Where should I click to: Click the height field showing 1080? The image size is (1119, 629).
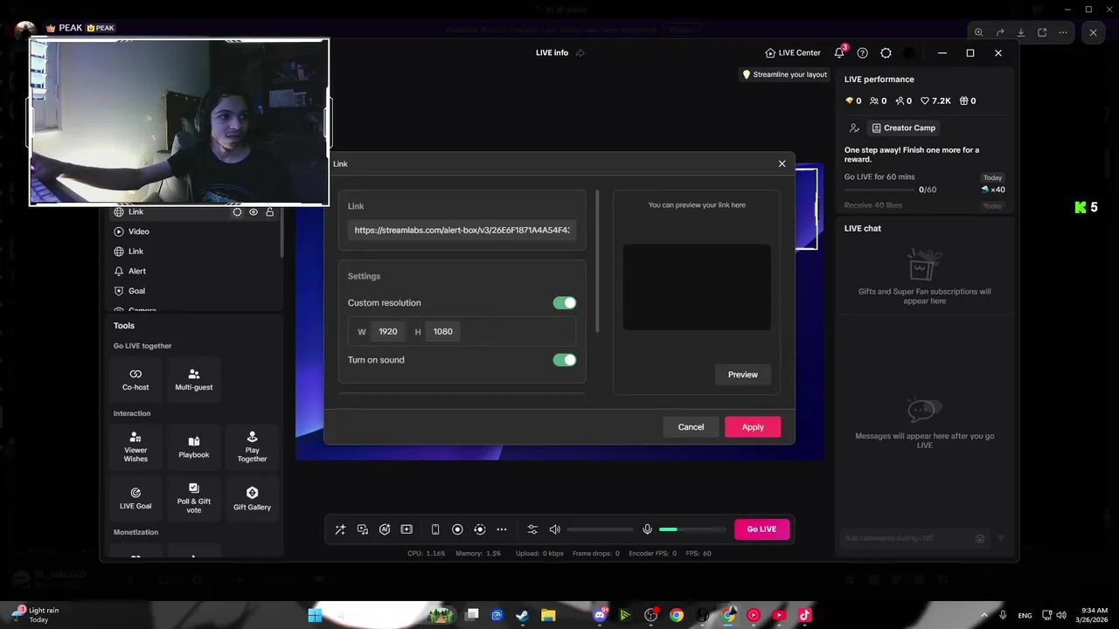pyautogui.click(x=443, y=331)
